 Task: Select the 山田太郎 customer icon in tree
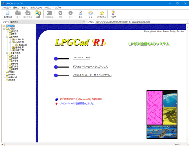(x=14, y=42)
